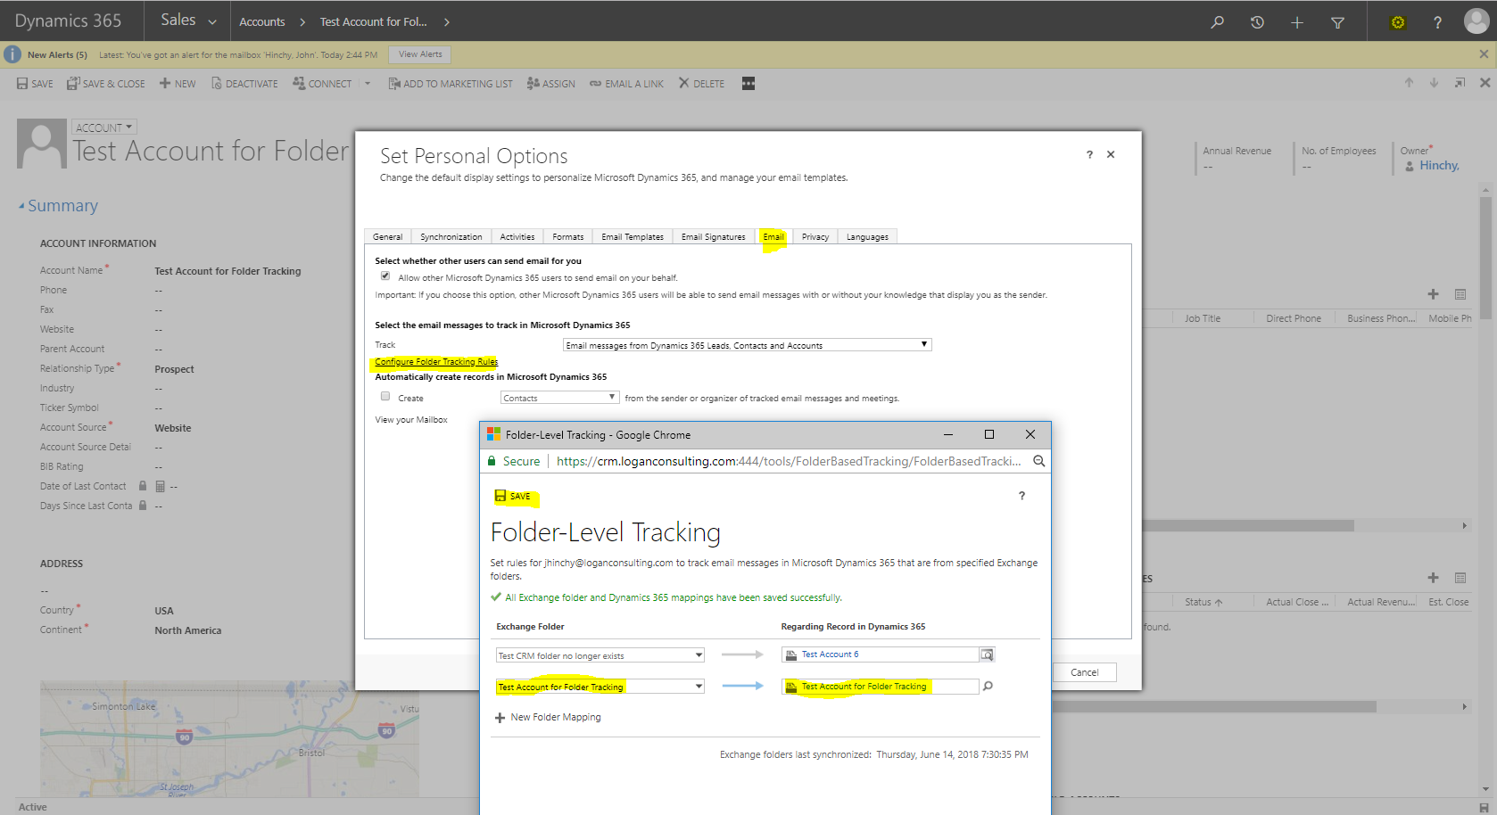Click the View Alerts button

pyautogui.click(x=418, y=54)
